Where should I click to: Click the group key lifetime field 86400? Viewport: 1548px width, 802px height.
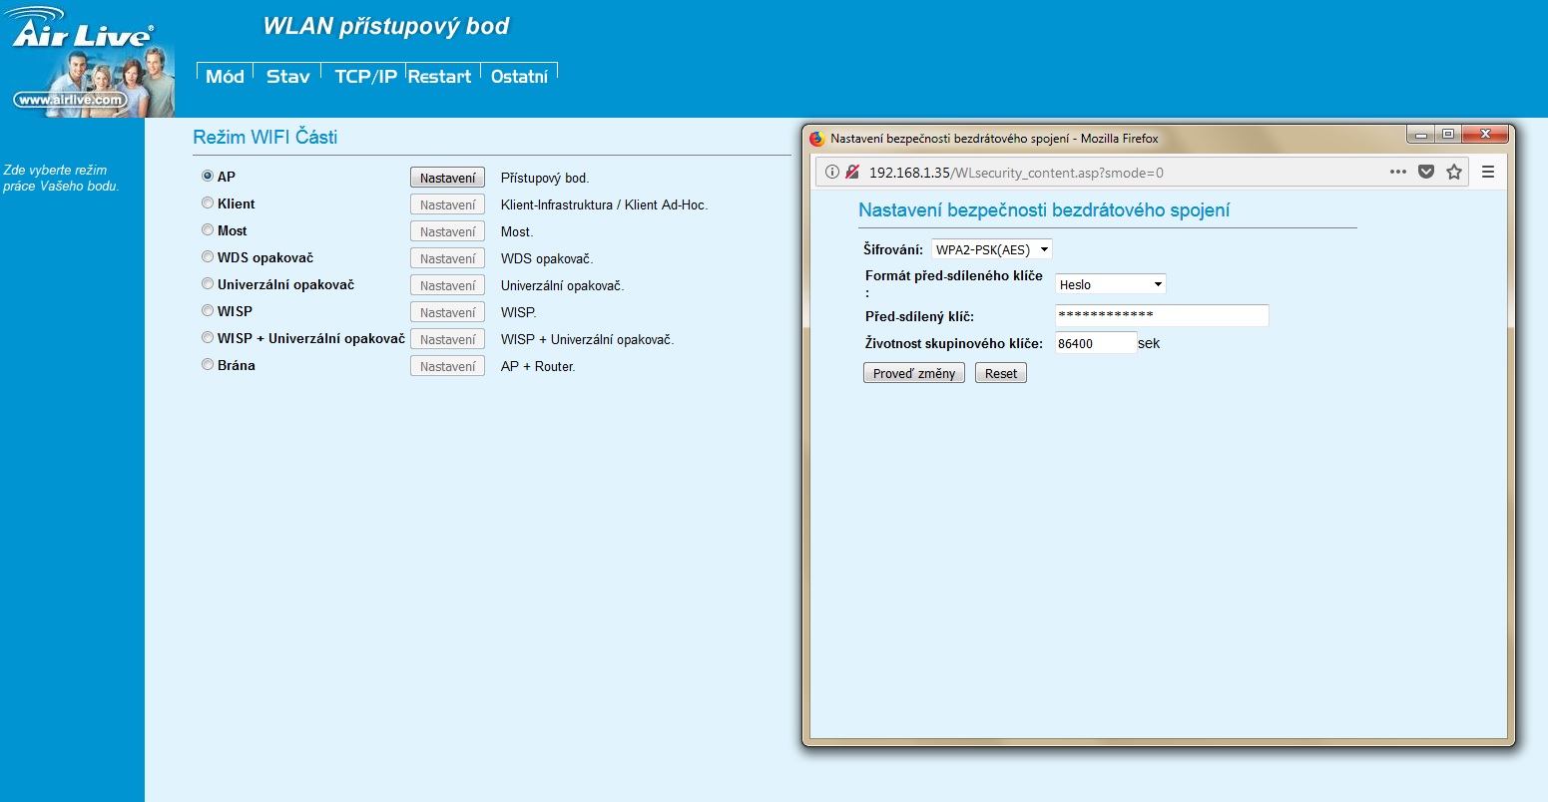tap(1096, 343)
